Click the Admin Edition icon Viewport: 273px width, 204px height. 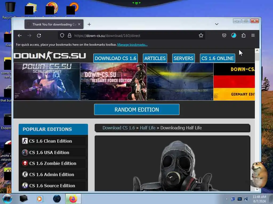point(25,174)
